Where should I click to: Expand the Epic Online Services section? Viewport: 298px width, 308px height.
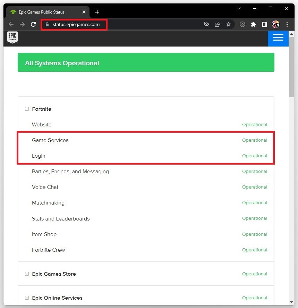point(27,298)
